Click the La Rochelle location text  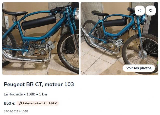[x=13, y=94]
